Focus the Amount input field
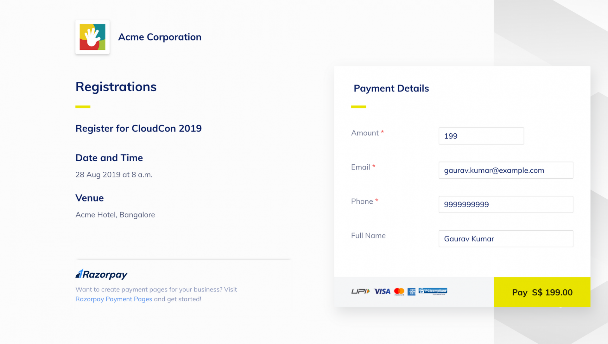 coord(481,136)
